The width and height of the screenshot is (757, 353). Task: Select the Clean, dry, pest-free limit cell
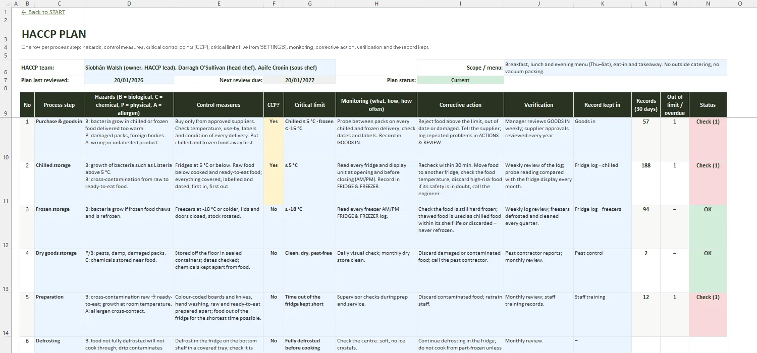(310, 271)
